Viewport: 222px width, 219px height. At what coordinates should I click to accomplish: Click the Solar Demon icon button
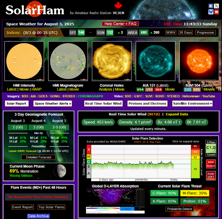click(x=211, y=164)
